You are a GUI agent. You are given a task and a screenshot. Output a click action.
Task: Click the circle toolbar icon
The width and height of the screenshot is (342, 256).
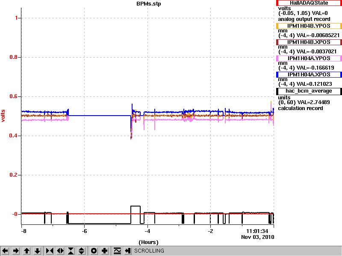click(x=94, y=251)
